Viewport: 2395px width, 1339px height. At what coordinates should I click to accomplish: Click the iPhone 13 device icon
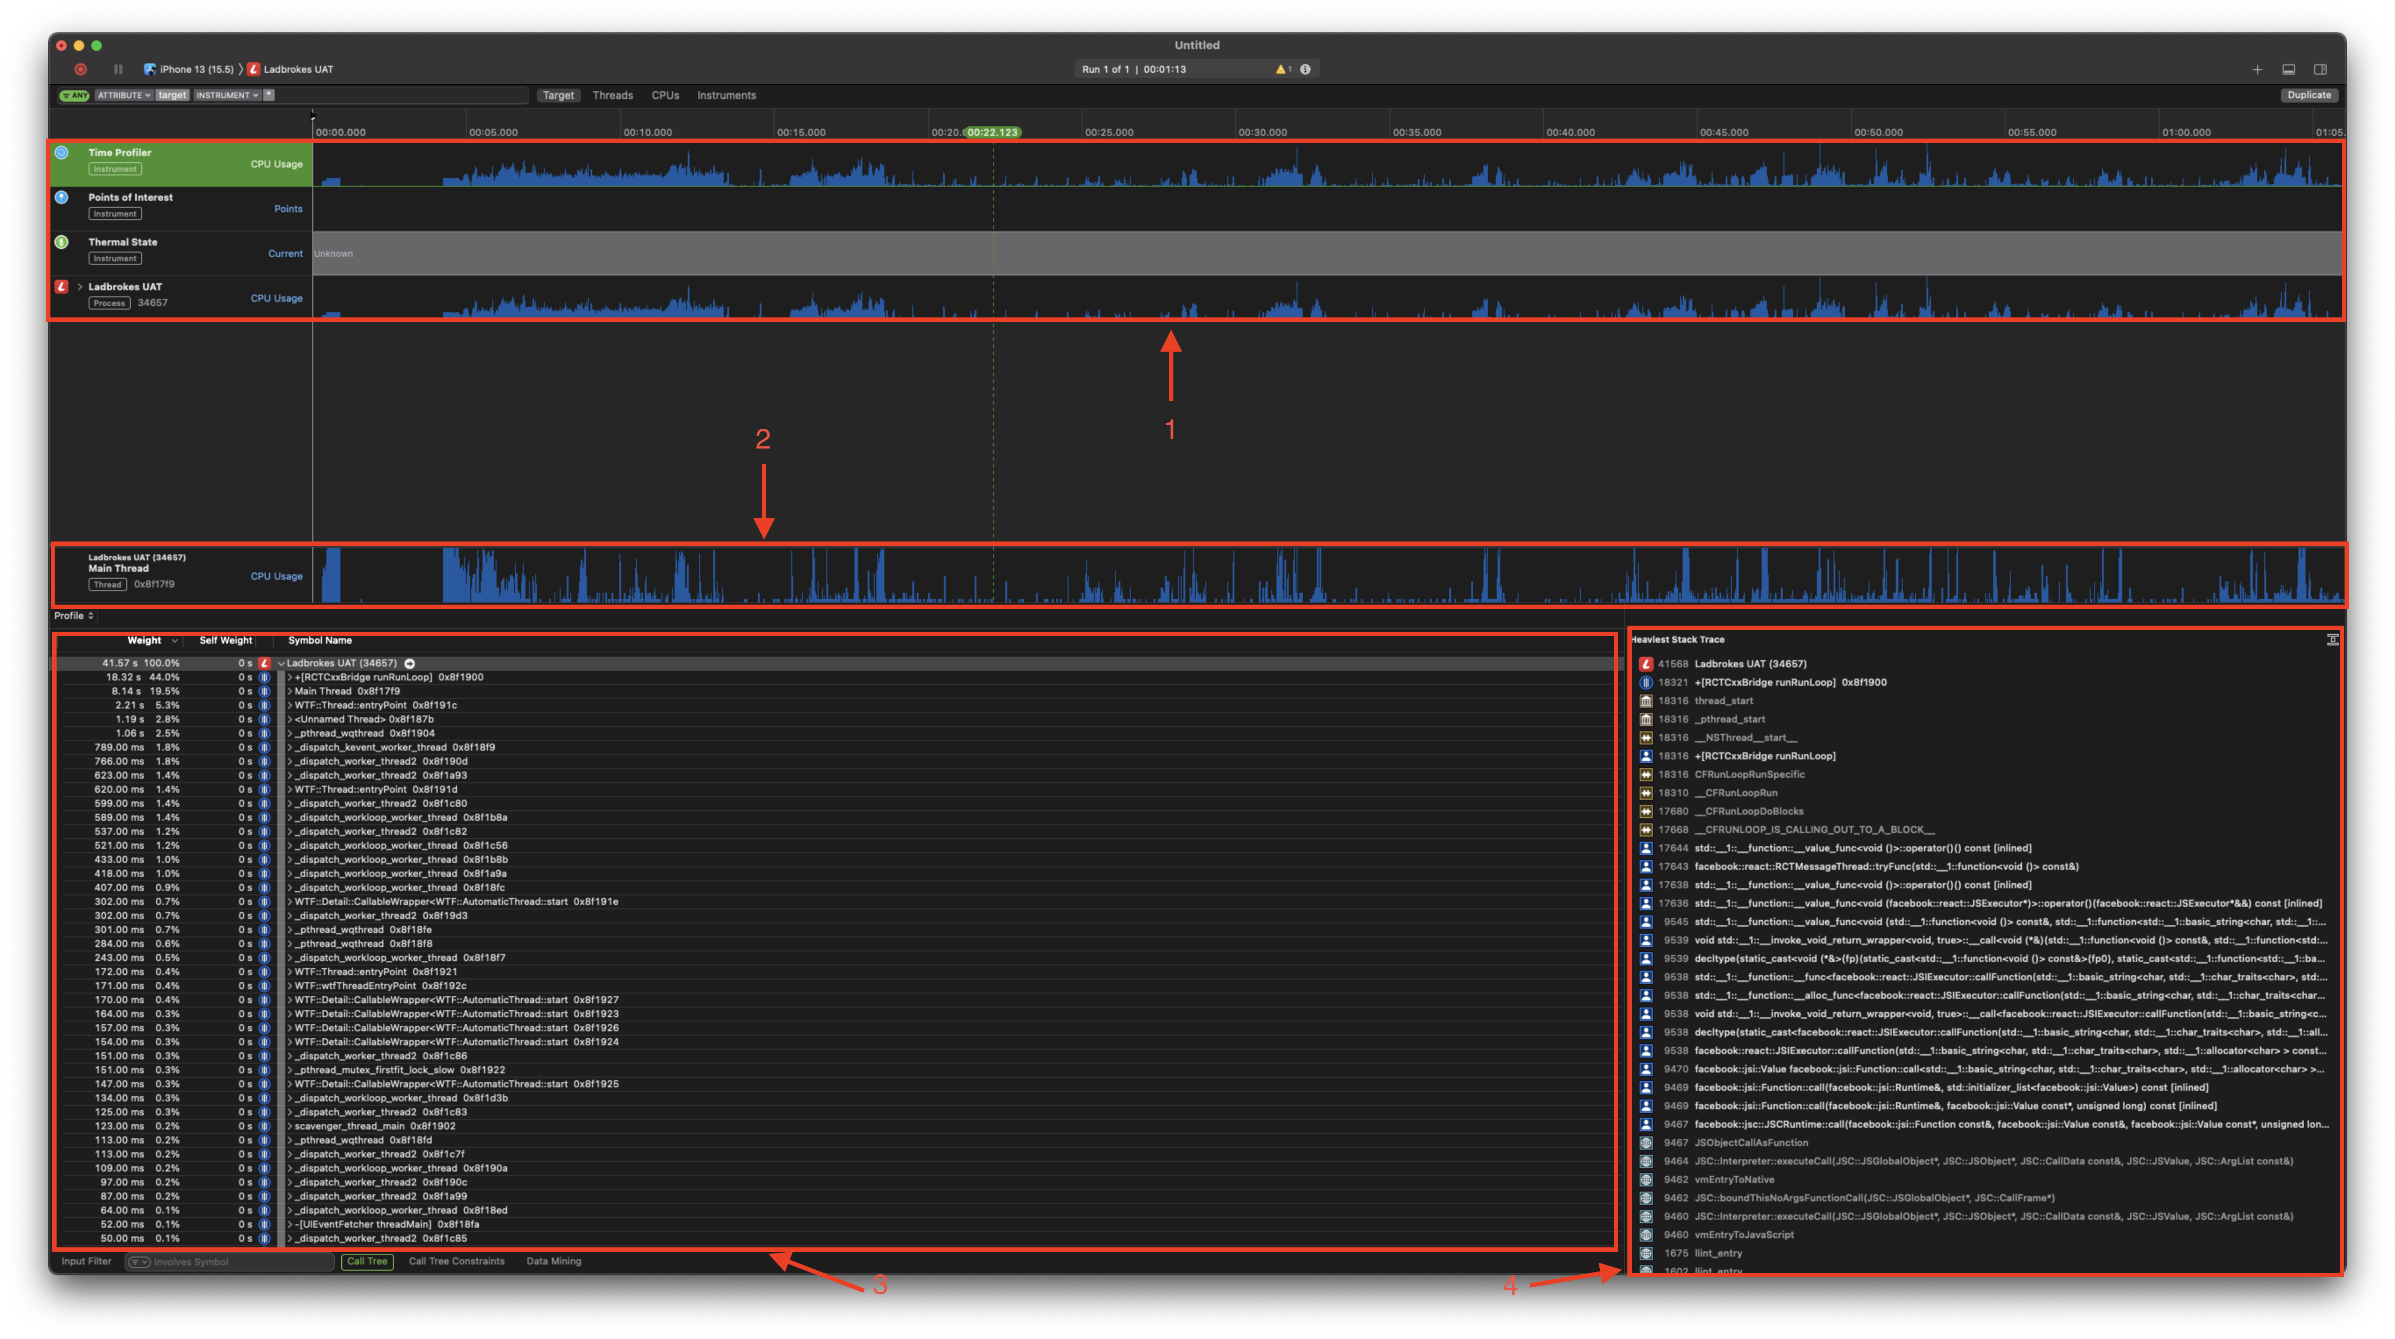(x=150, y=69)
